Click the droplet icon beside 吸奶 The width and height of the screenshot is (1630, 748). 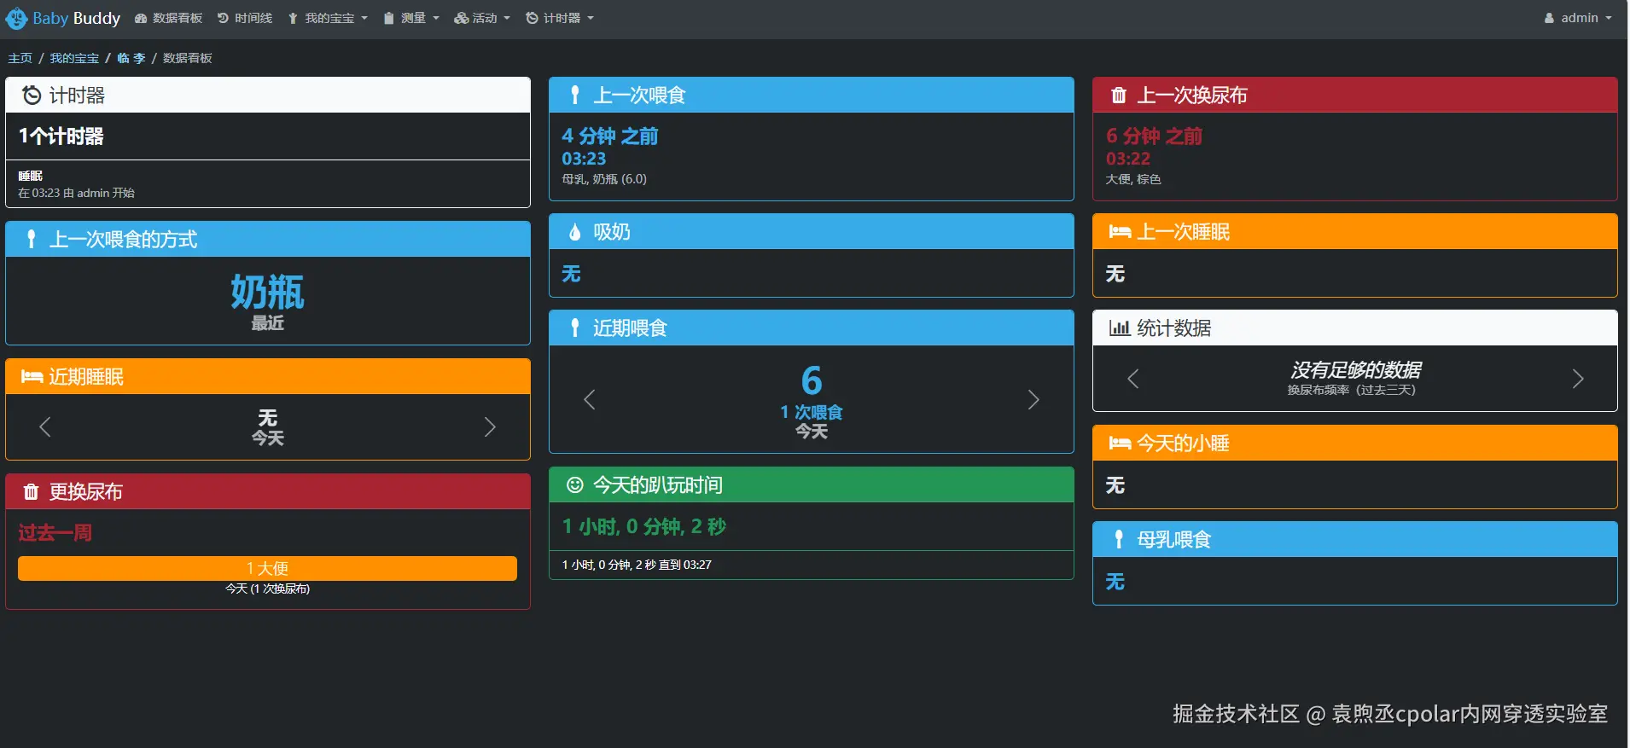pyautogui.click(x=575, y=232)
